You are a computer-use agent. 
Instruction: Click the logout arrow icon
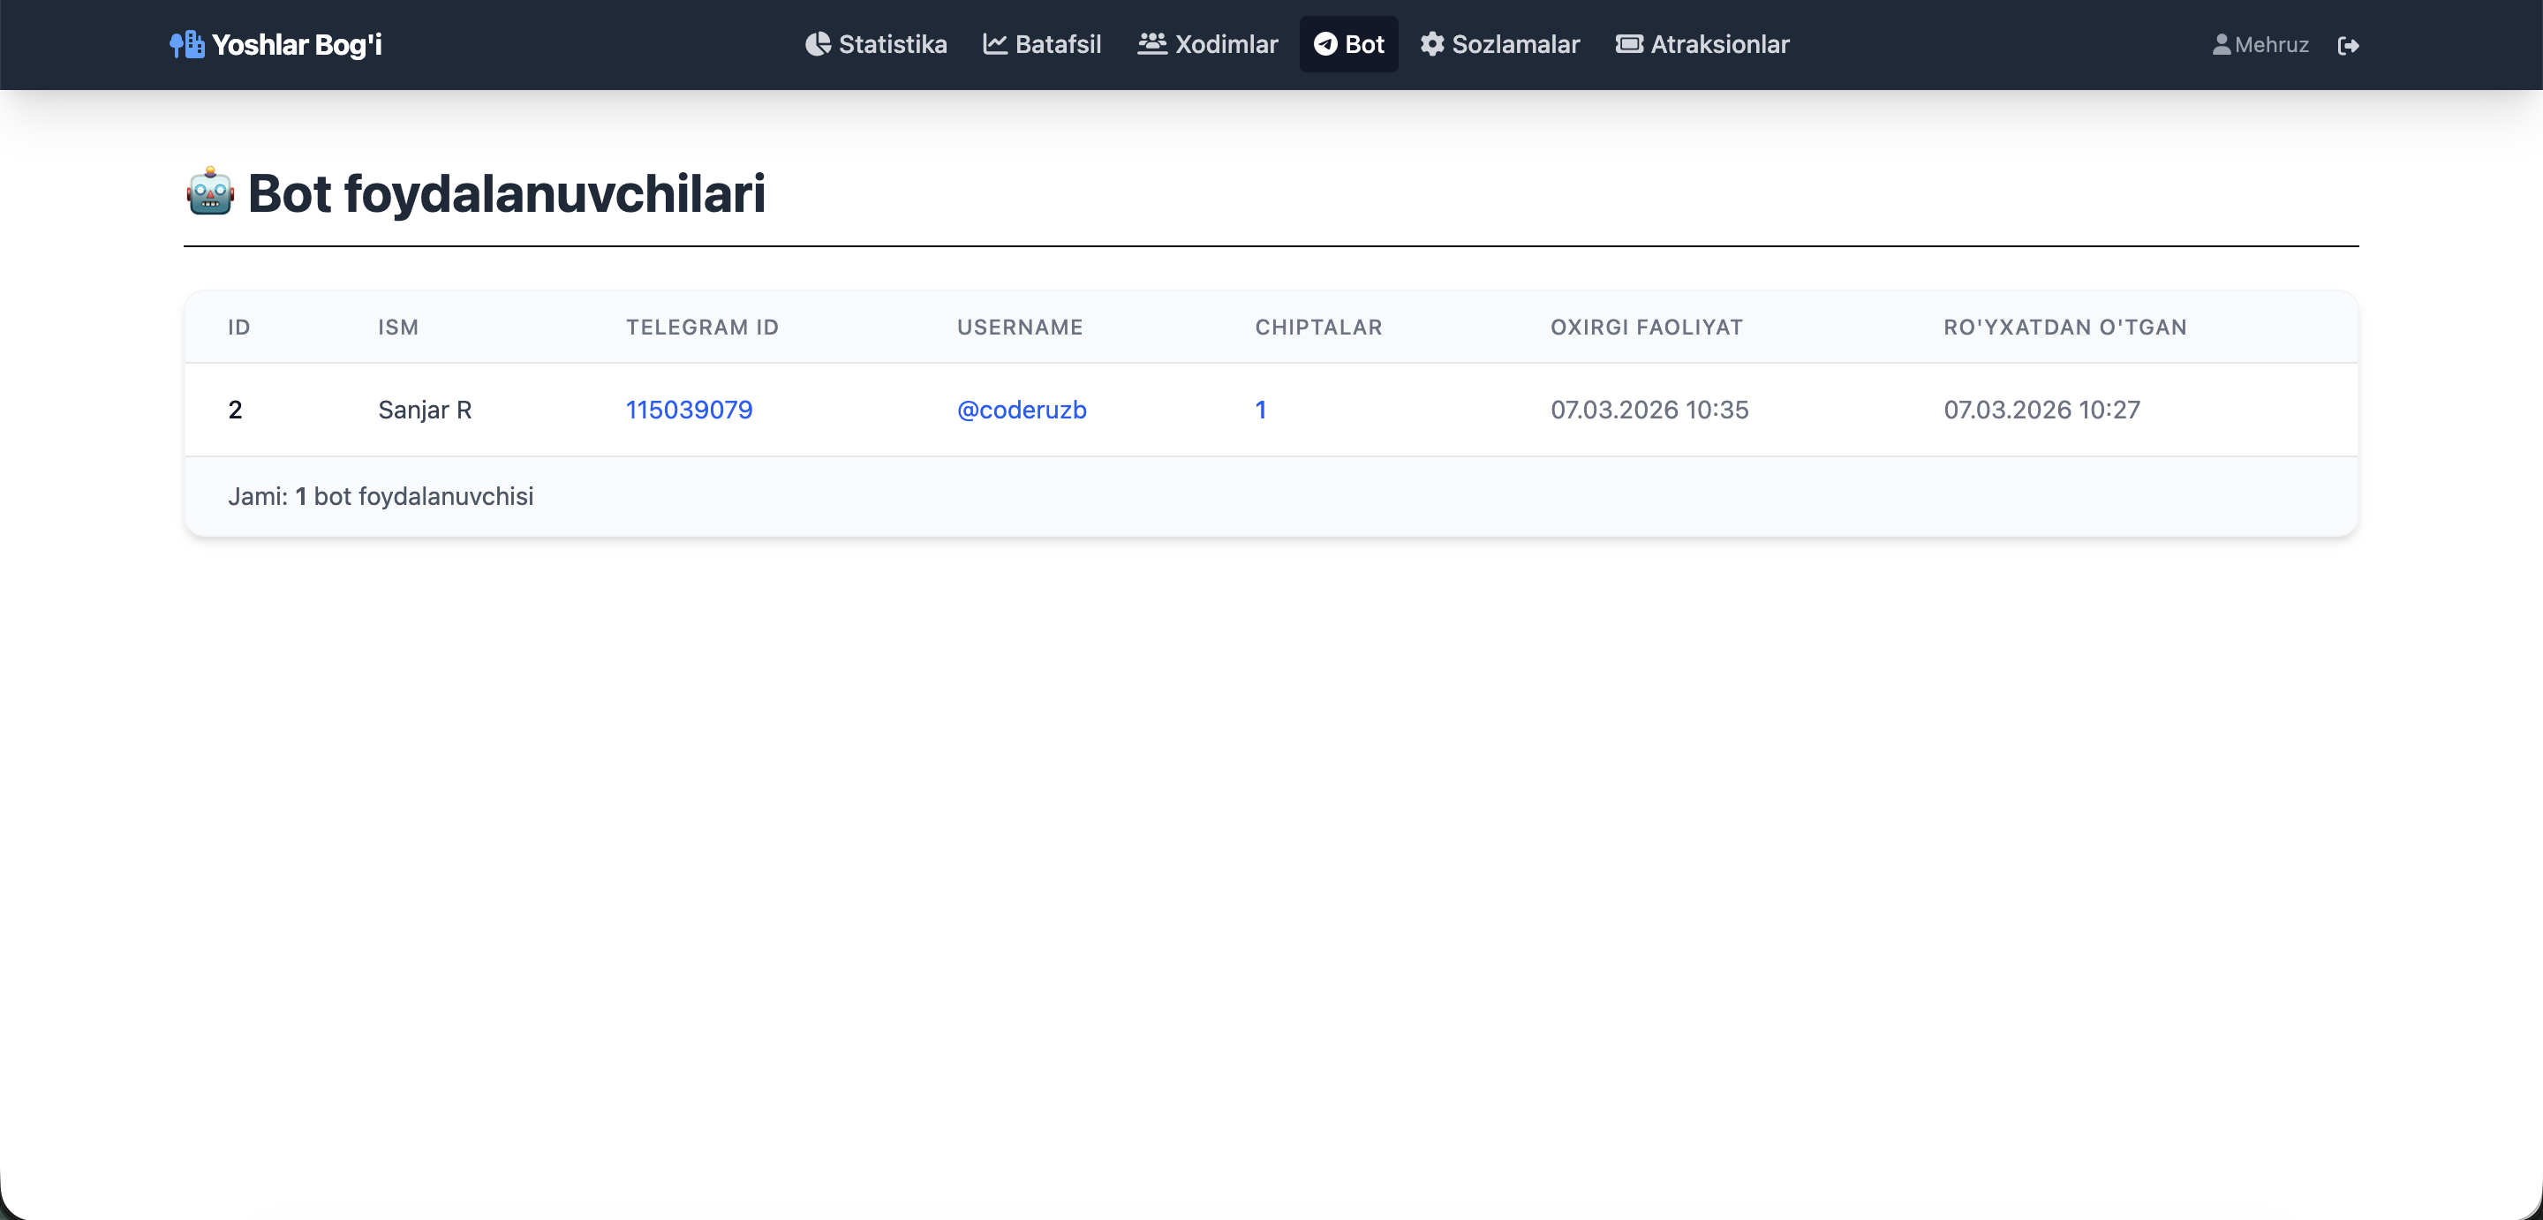2349,45
